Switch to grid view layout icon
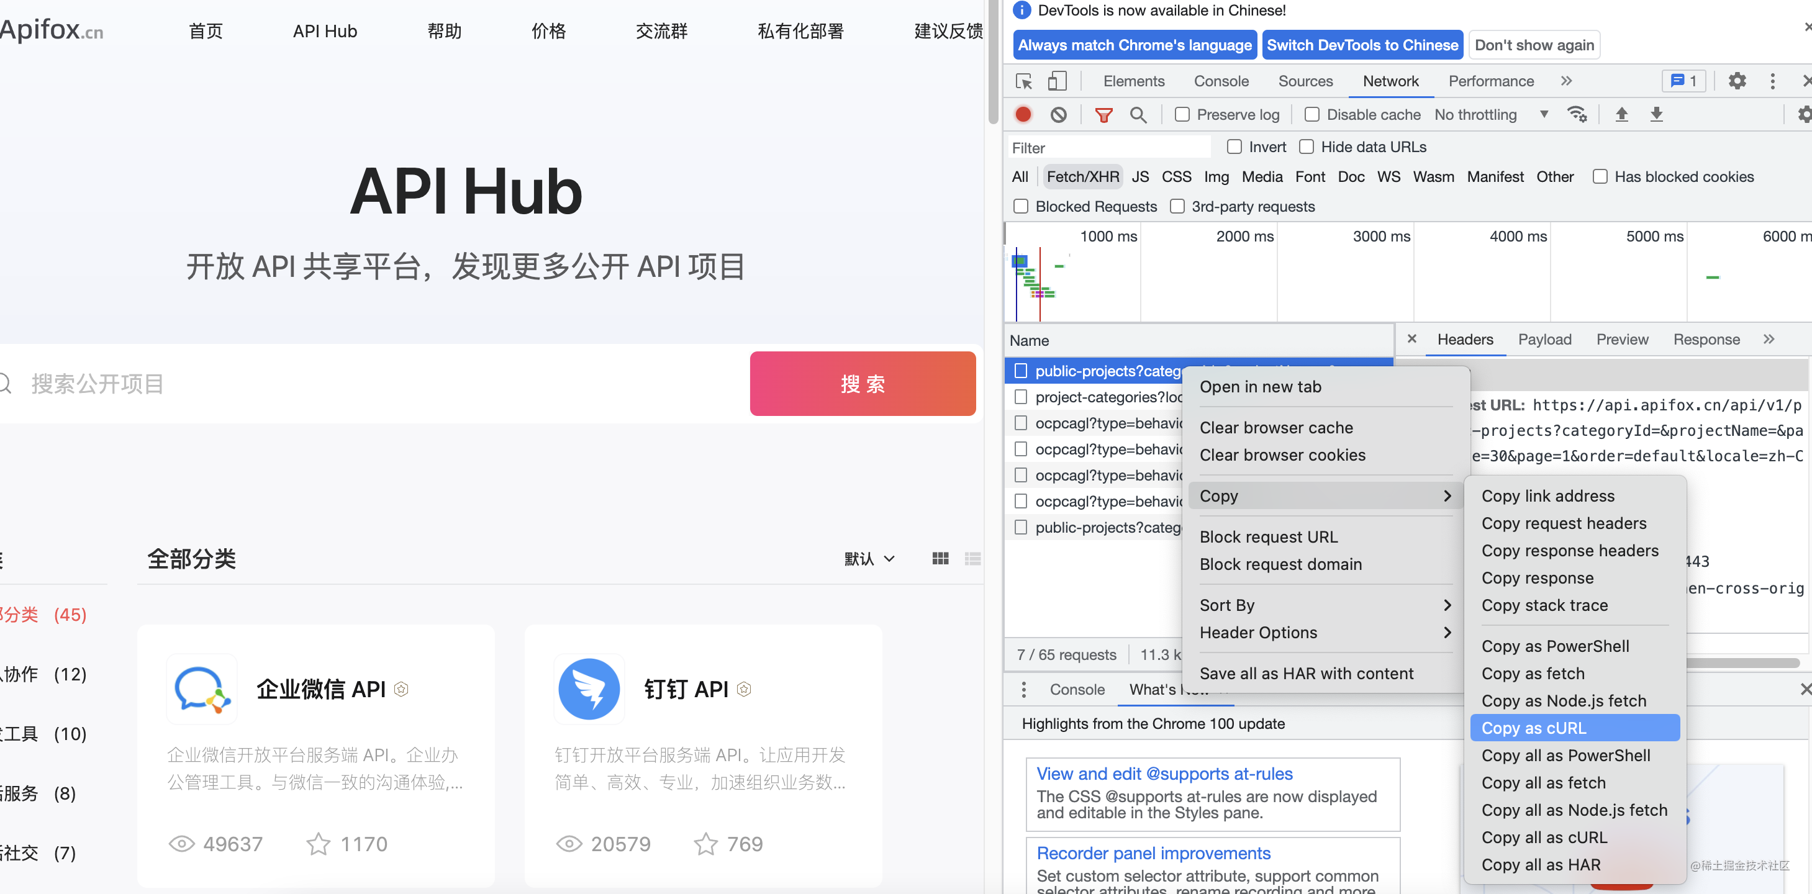The image size is (1812, 894). (x=940, y=559)
